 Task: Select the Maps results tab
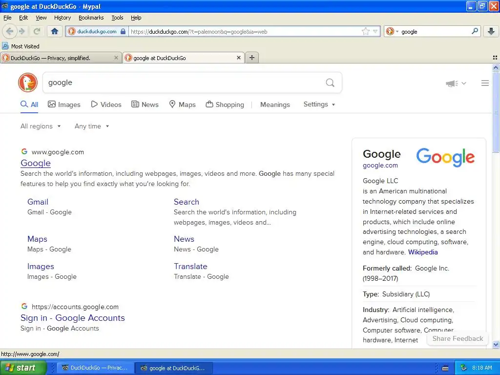point(182,104)
